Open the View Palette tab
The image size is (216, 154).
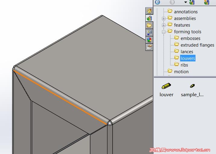[149, 33]
